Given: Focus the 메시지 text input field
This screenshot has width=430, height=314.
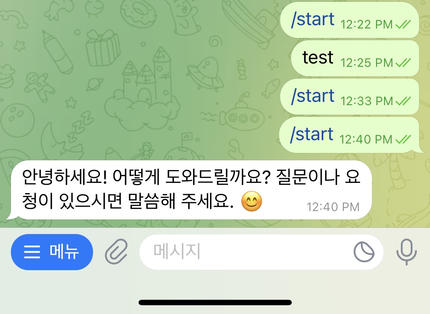Looking at the screenshot, I should (x=261, y=252).
